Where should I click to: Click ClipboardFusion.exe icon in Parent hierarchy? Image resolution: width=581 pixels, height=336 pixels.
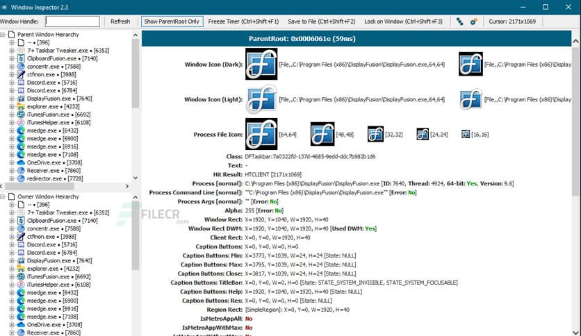point(21,58)
